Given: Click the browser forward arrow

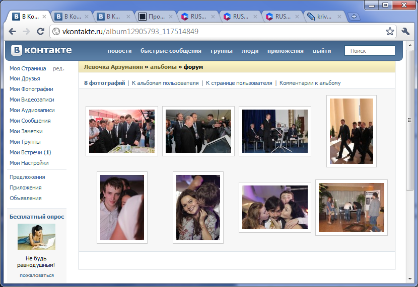Looking at the screenshot, I should pyautogui.click(x=26, y=31).
